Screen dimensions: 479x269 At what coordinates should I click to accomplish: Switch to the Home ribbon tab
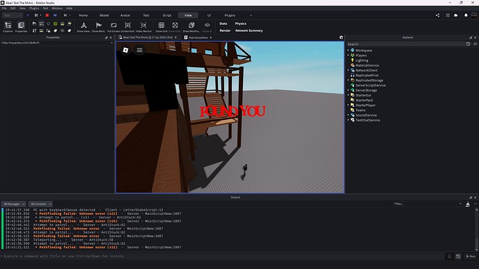point(83,15)
